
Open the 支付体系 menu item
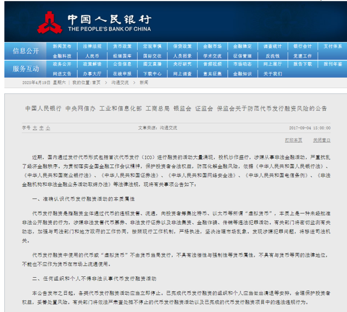coord(333,46)
